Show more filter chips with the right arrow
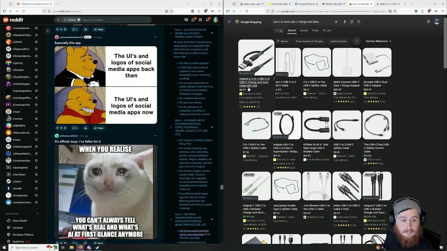This screenshot has height=251, width=447. click(357, 41)
